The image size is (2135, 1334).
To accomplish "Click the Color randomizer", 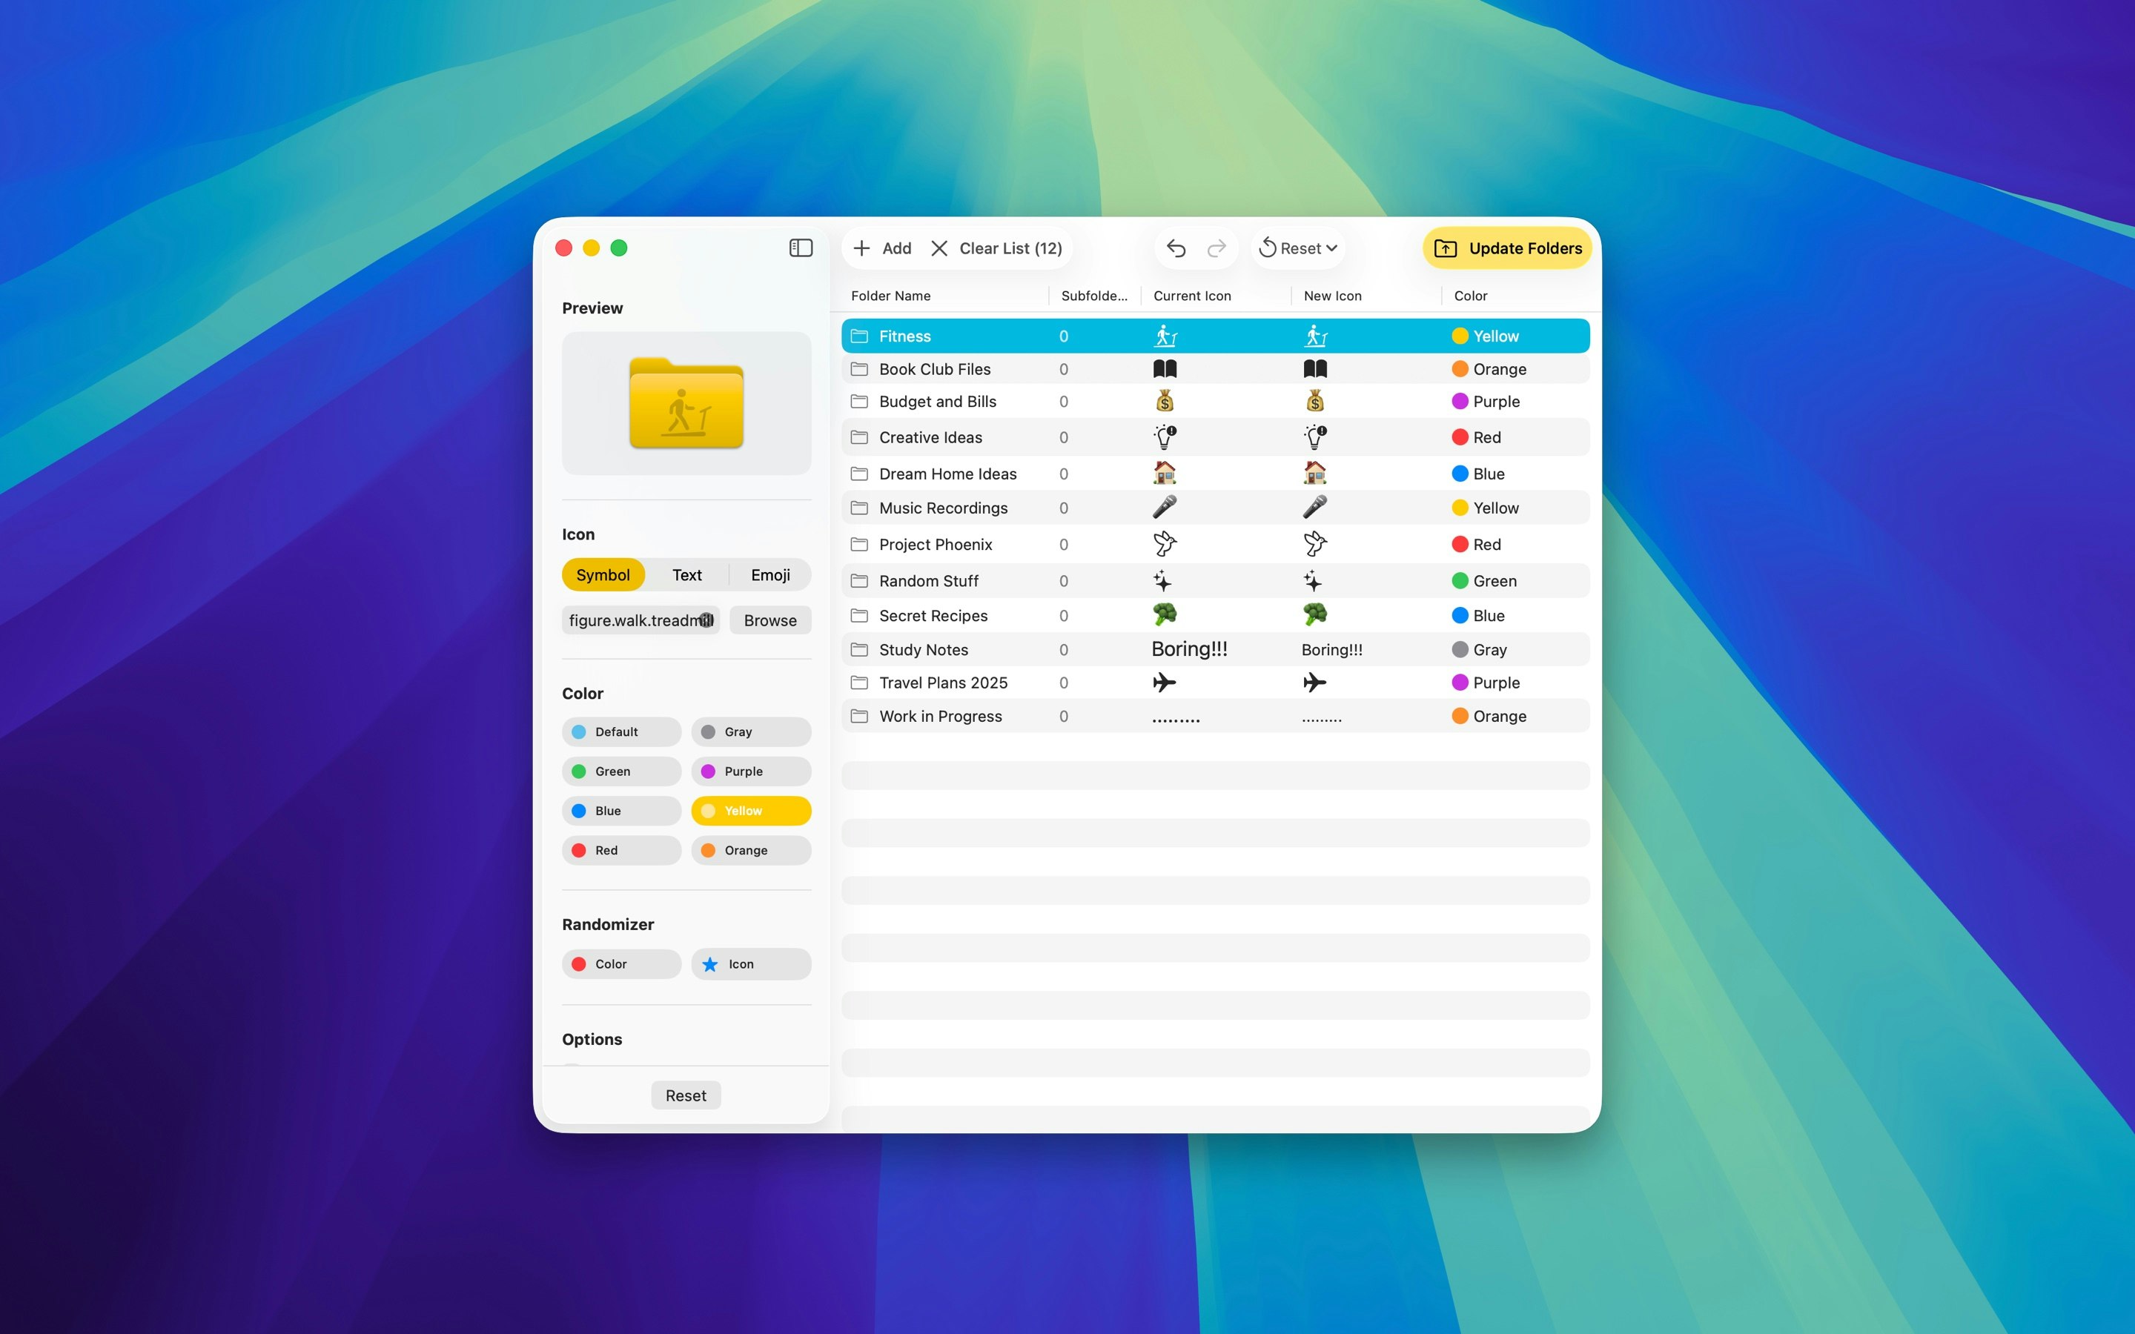I will click(x=620, y=963).
